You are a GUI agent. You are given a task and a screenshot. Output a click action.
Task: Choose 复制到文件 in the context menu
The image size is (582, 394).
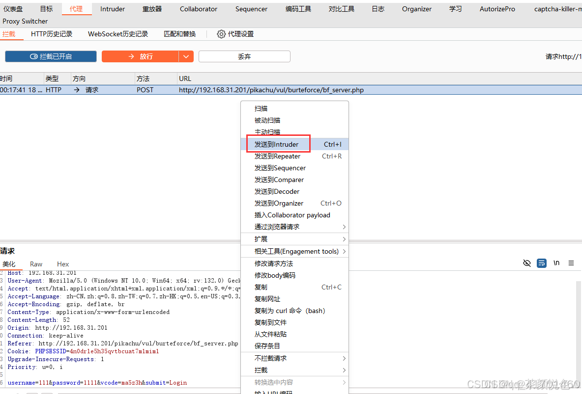(295, 322)
